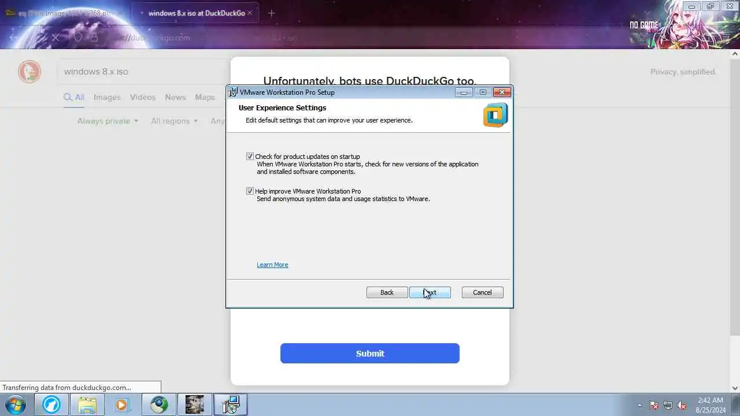
Task: Click the padlock site security icon
Action: 94,38
